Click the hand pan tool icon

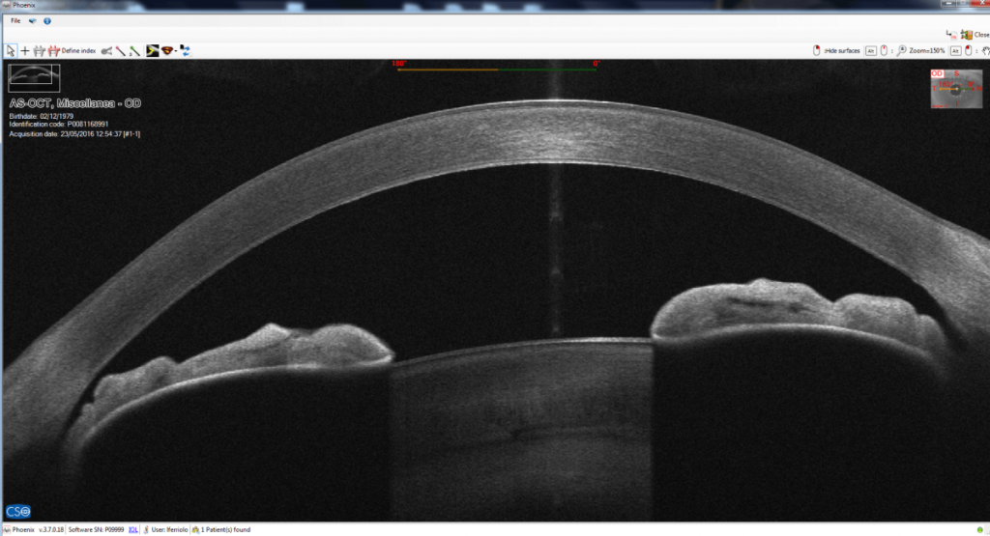tap(982, 50)
